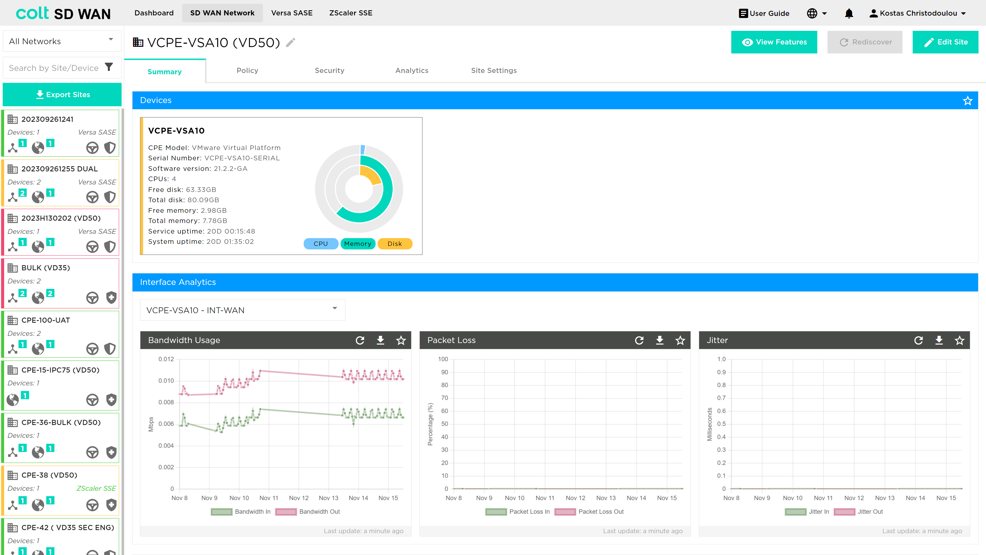Viewport: 986px width, 555px height.
Task: Open the ZScaler SSE menu item
Action: [x=350, y=13]
